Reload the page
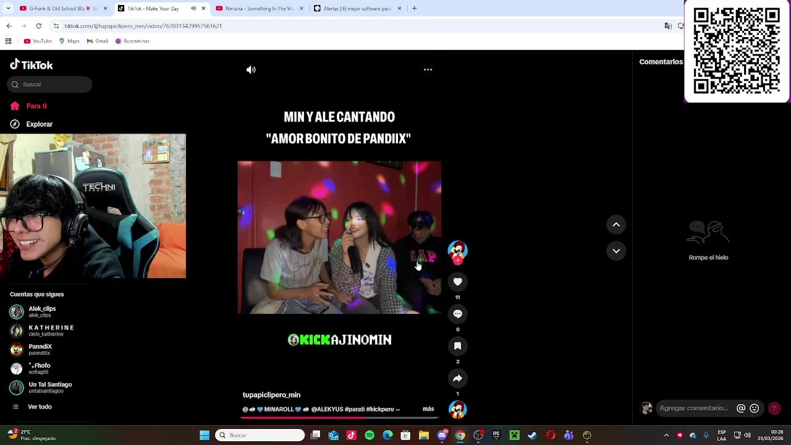The height and width of the screenshot is (445, 791). point(38,26)
